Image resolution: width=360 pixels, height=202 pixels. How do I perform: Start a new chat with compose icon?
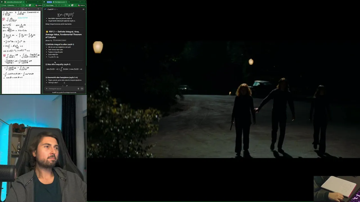pyautogui.click(x=84, y=9)
